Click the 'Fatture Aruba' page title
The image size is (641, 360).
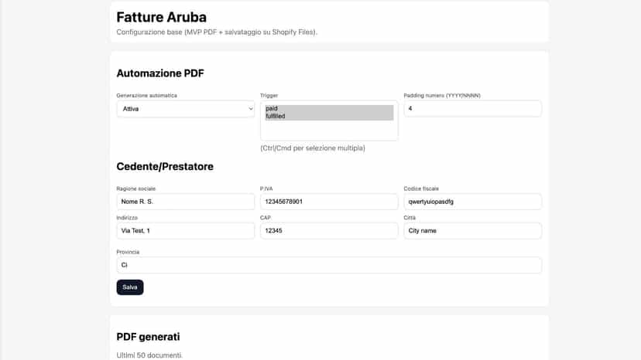click(162, 17)
